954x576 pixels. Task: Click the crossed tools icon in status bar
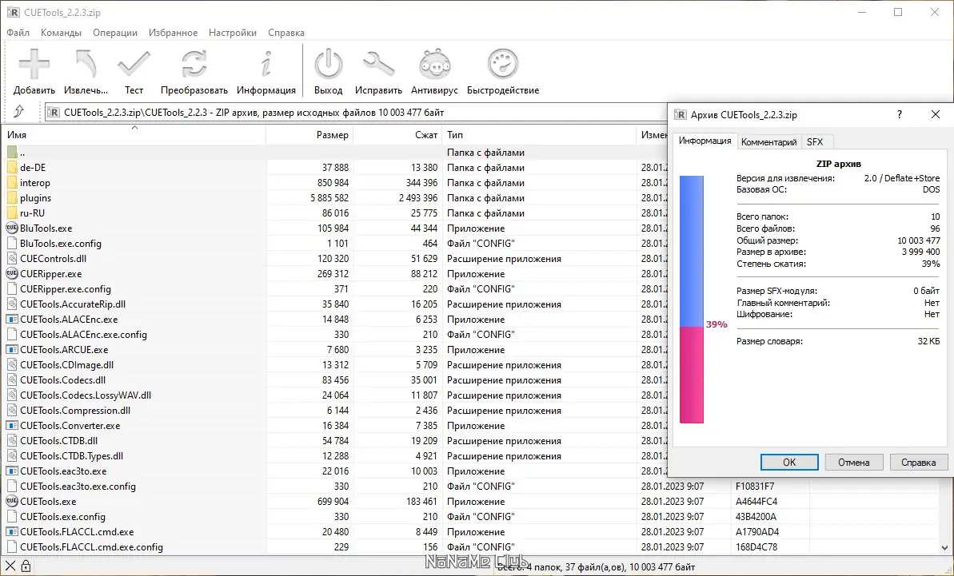(10, 566)
